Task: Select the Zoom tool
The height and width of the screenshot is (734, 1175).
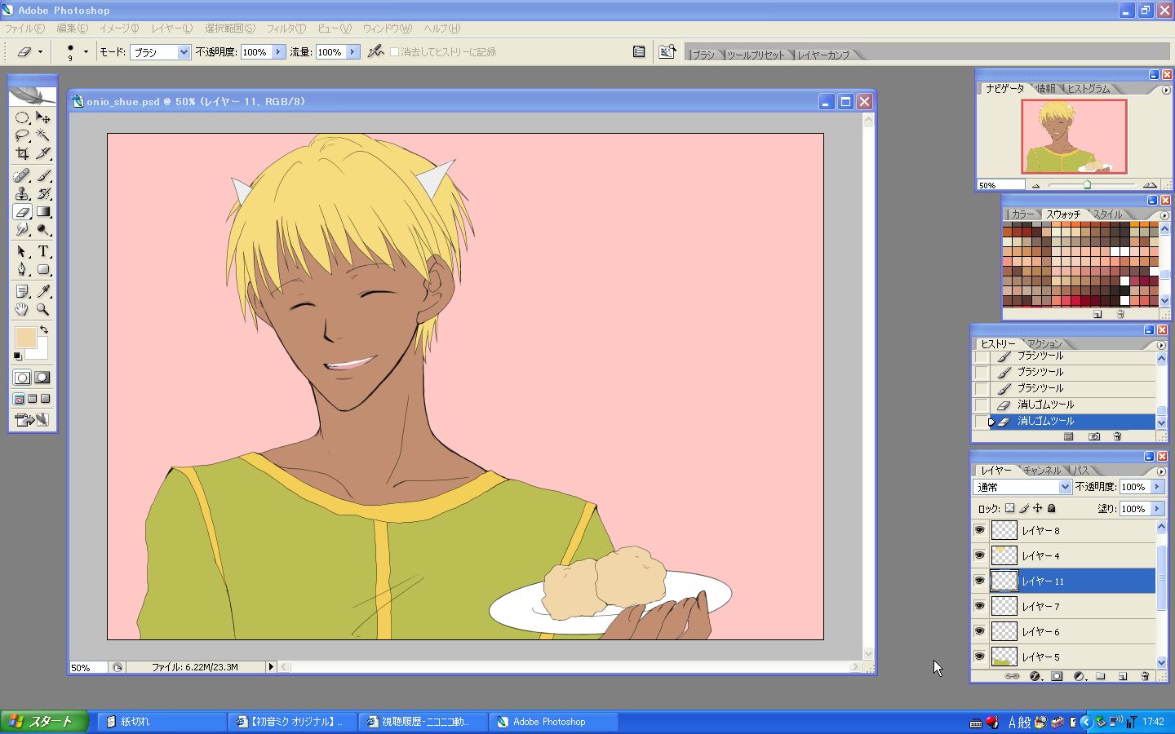Action: [x=43, y=309]
